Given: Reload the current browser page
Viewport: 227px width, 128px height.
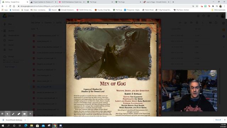Looking at the screenshot, I should pos(10,6).
